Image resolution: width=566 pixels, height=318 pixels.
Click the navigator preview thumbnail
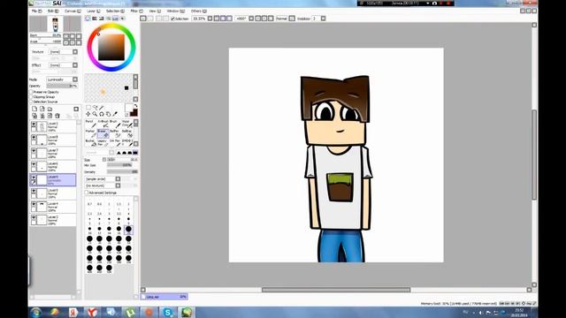pos(55,24)
